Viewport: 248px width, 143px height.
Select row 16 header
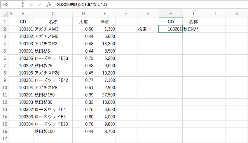[x=5, y=131]
